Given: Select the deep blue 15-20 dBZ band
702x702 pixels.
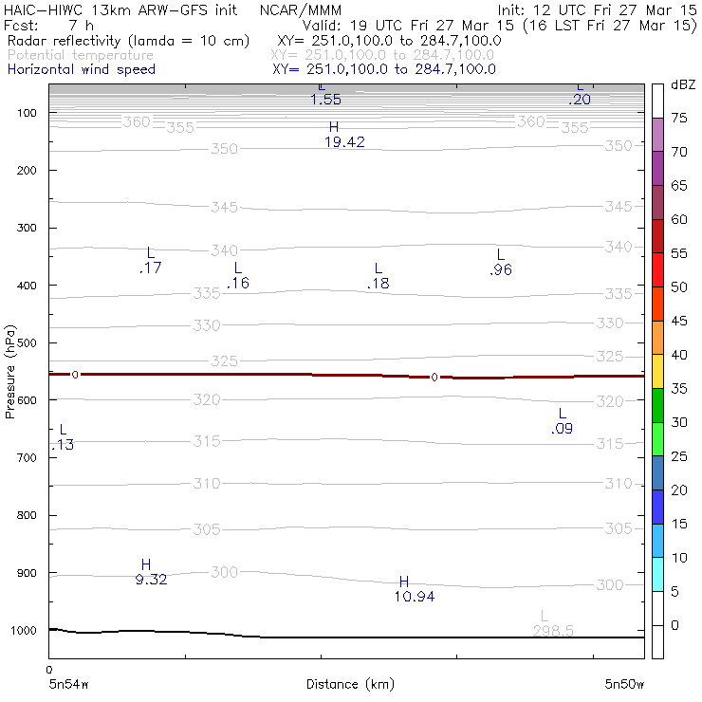Looking at the screenshot, I should point(657,507).
